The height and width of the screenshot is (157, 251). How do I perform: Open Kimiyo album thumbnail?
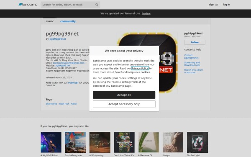(173, 142)
